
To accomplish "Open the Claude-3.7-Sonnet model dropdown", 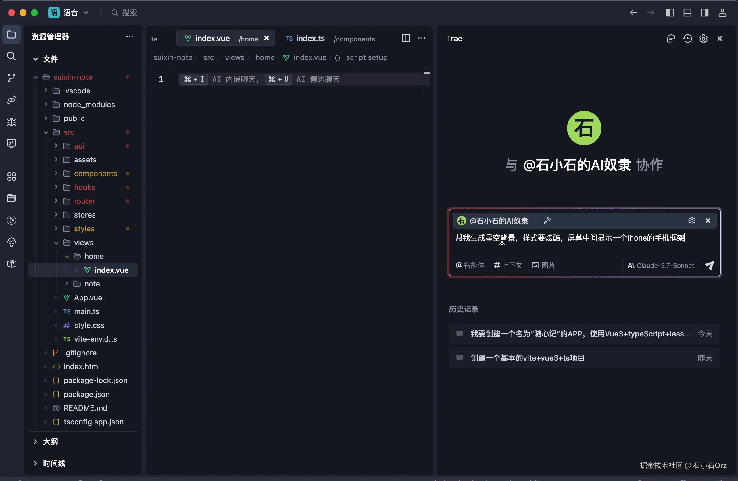I will [x=660, y=265].
